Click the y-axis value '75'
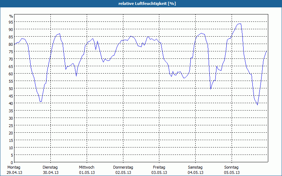 pos(11,51)
